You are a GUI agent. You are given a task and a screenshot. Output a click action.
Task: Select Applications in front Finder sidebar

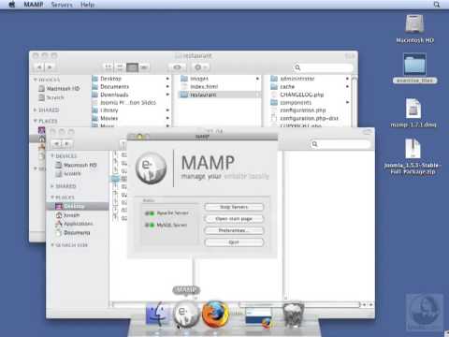pos(74,224)
